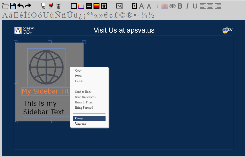This screenshot has height=157, width=246.
Task: Open a saved file
Action: pyautogui.click(x=5, y=6)
